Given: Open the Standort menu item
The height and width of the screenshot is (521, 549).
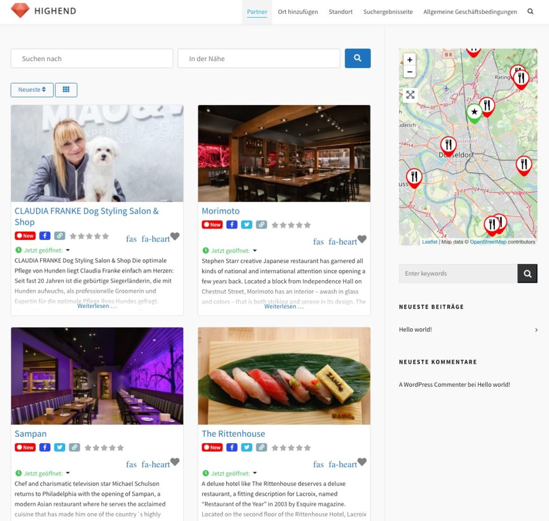Looking at the screenshot, I should [340, 12].
